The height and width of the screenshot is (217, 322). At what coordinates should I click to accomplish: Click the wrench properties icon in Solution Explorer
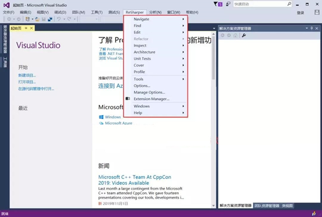point(244,35)
